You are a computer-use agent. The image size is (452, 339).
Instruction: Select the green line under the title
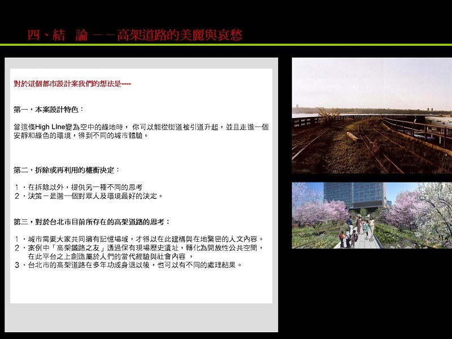point(226,44)
